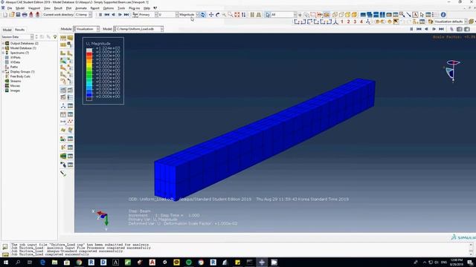Screen dimensions: 476x267
Task: Switch to the Results tab
Action: pyautogui.click(x=20, y=30)
